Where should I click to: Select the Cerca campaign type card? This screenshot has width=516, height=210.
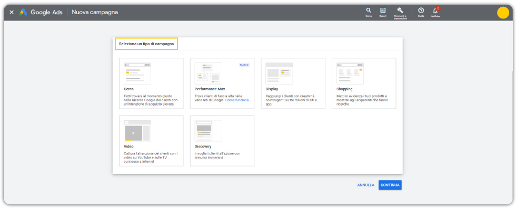151,83
